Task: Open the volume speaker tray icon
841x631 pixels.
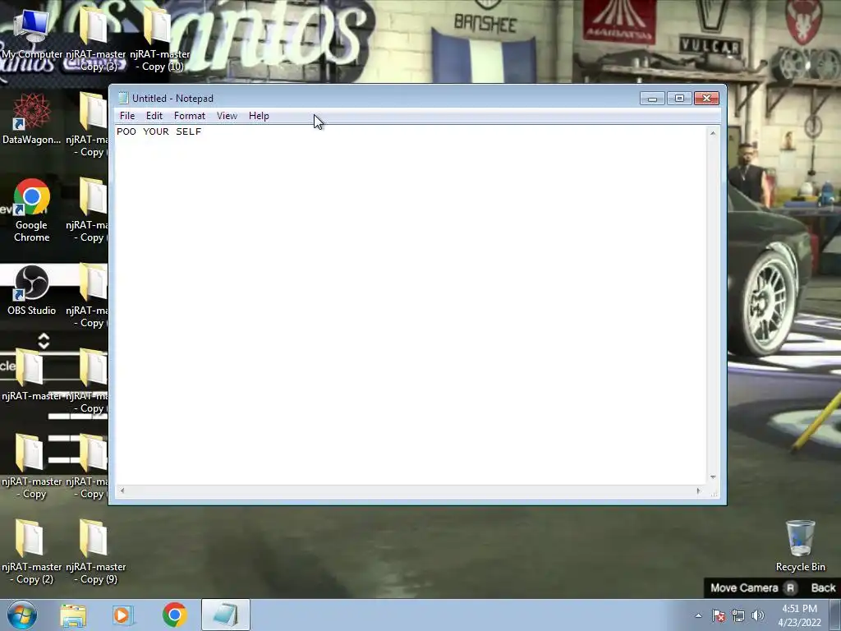Action: coord(757,615)
